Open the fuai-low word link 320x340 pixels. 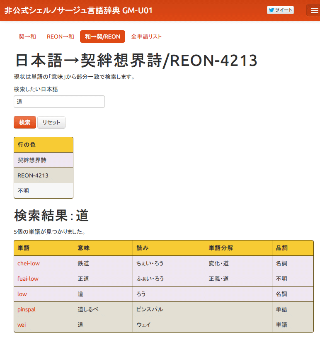28,279
